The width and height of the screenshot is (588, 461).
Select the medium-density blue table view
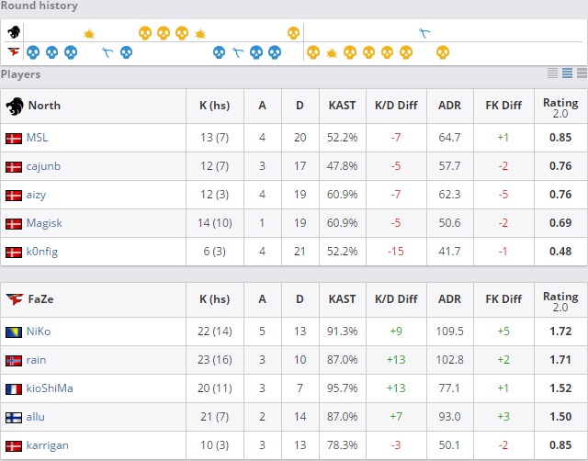coord(567,73)
